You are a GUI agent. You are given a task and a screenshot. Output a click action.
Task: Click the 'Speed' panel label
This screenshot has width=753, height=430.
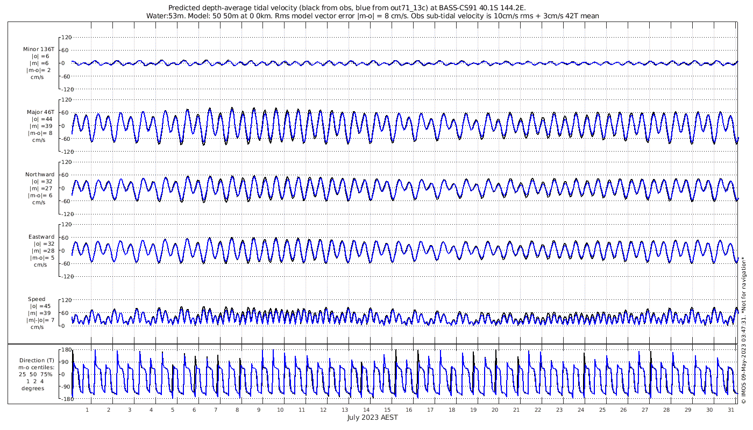[x=37, y=299]
